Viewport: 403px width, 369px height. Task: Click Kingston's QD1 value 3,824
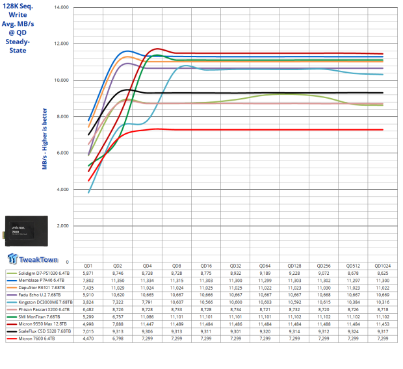coord(88,303)
